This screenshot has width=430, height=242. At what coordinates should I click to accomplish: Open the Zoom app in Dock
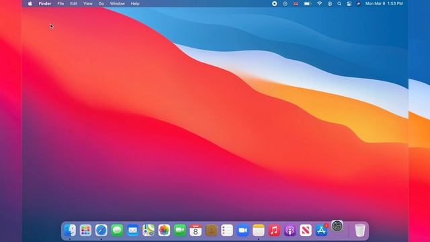(243, 230)
